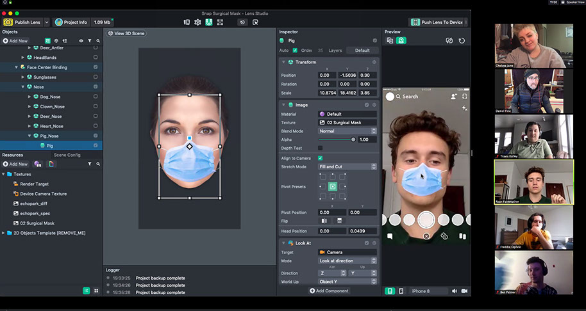Switch to the Scene Config tab

(67, 155)
